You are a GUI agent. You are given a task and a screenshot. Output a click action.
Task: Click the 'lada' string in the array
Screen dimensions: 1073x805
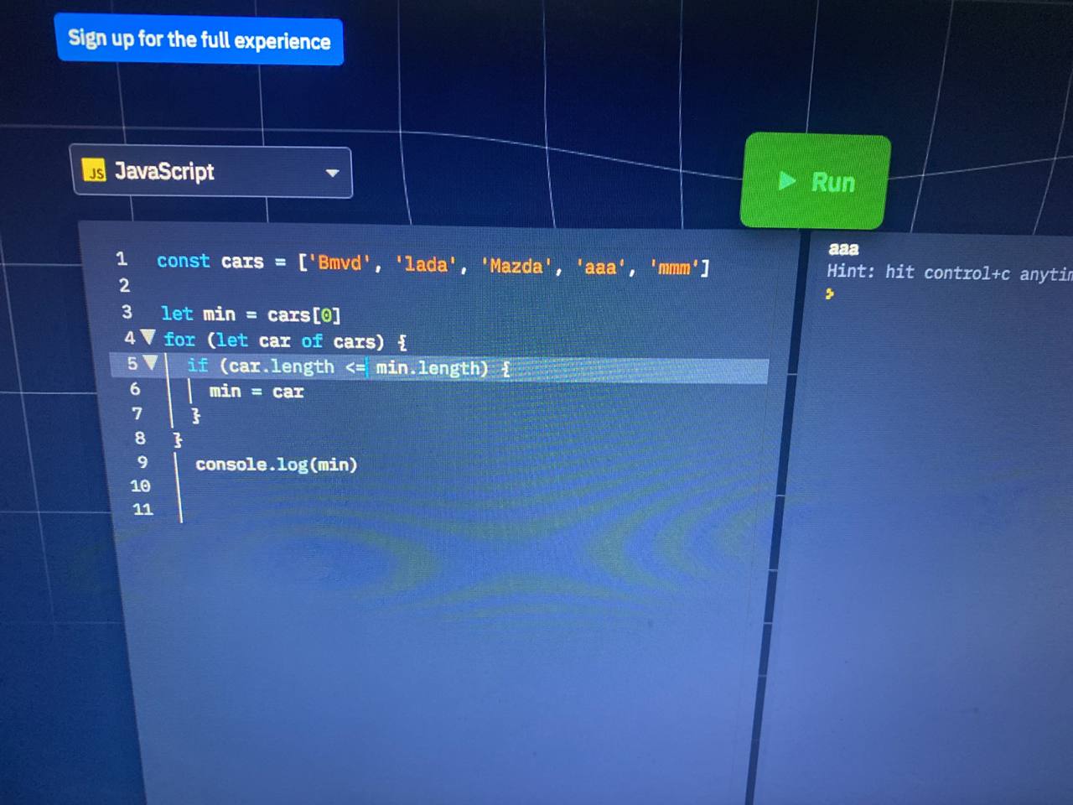426,264
